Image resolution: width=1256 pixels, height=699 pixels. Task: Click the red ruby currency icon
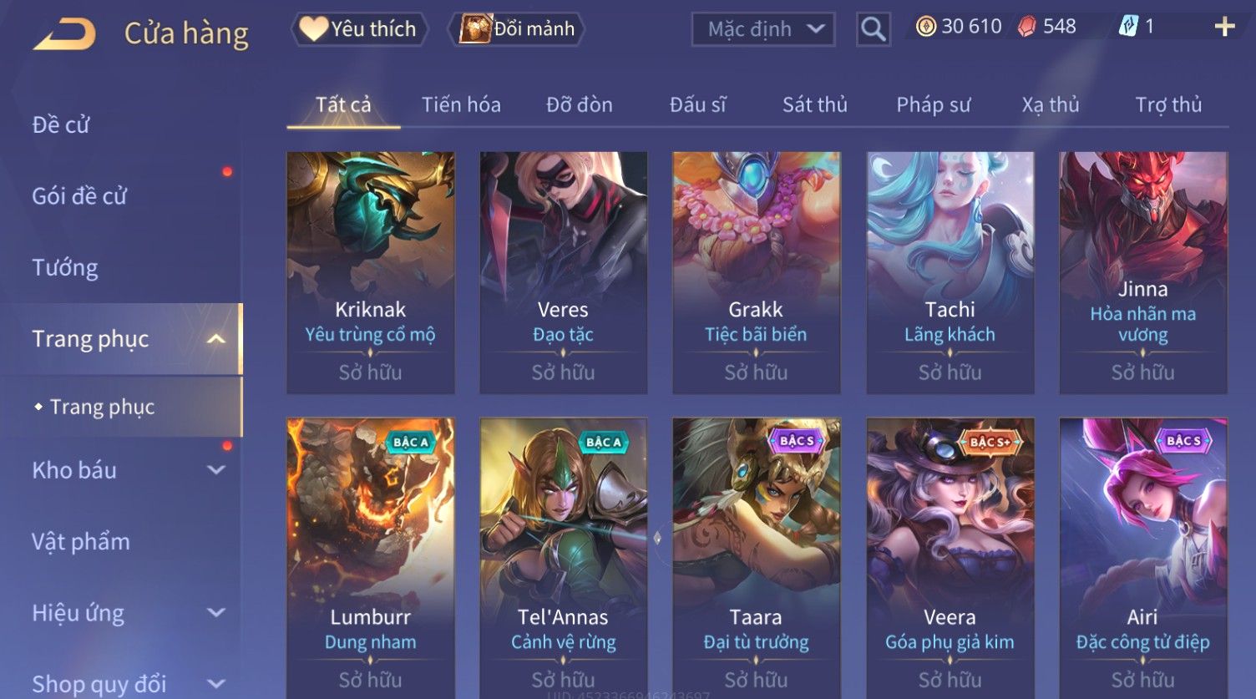tap(1026, 27)
